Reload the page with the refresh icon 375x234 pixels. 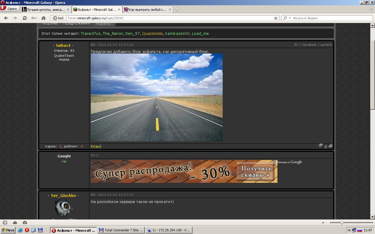point(25,18)
